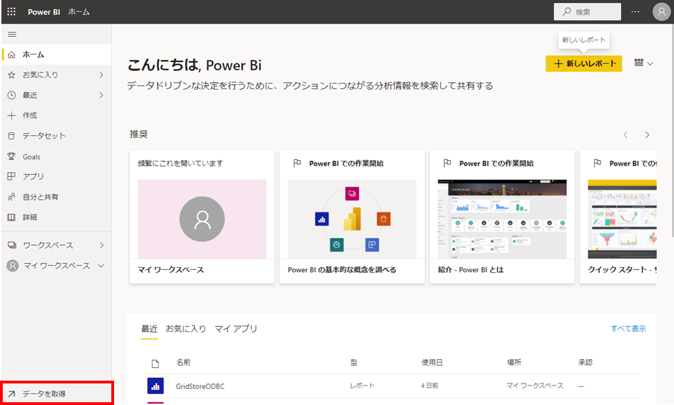Image resolution: width=674 pixels, height=405 pixels.
Task: Expand the マイ ワークスペース dropdown
Action: (x=101, y=266)
